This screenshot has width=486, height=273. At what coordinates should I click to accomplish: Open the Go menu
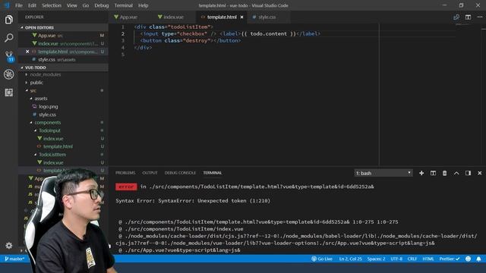coord(86,5)
